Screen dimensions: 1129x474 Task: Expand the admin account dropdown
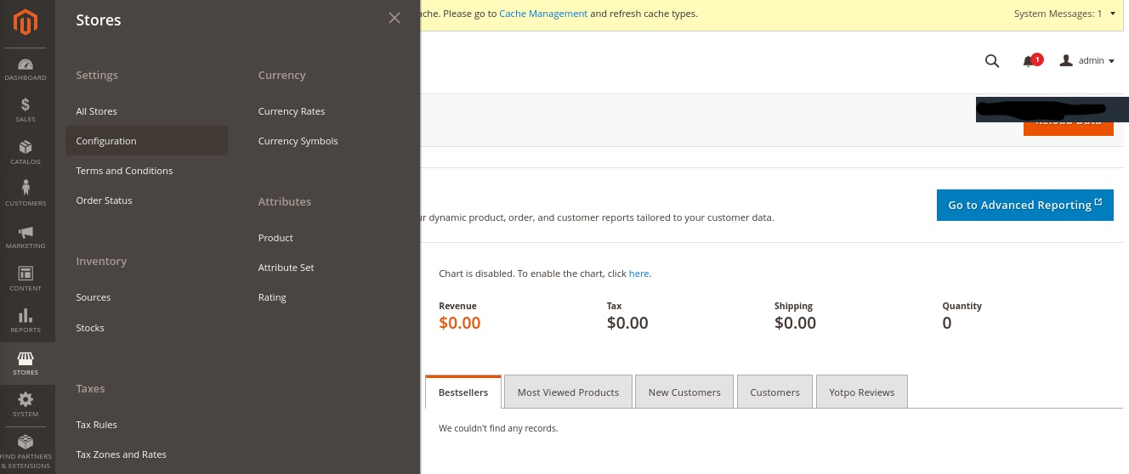point(1087,61)
